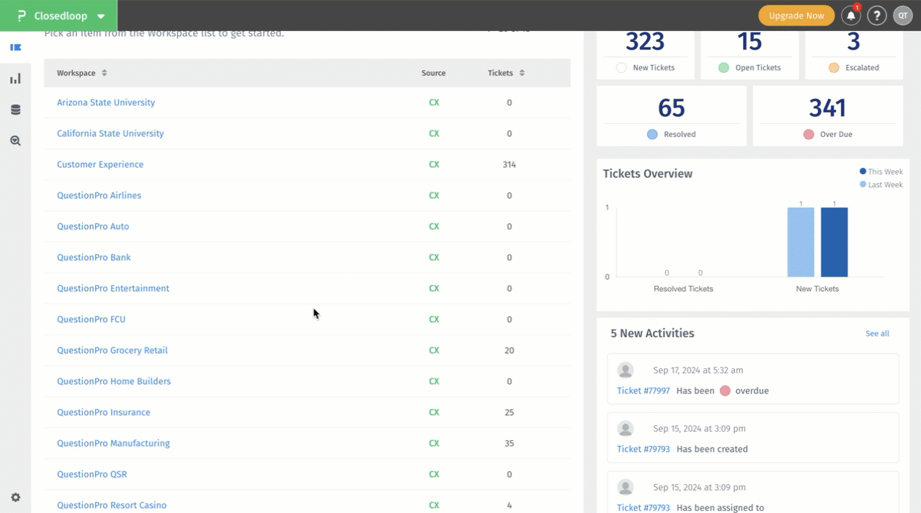Screen dimensions: 921x513
Task: Click See all activities link
Action: point(877,334)
